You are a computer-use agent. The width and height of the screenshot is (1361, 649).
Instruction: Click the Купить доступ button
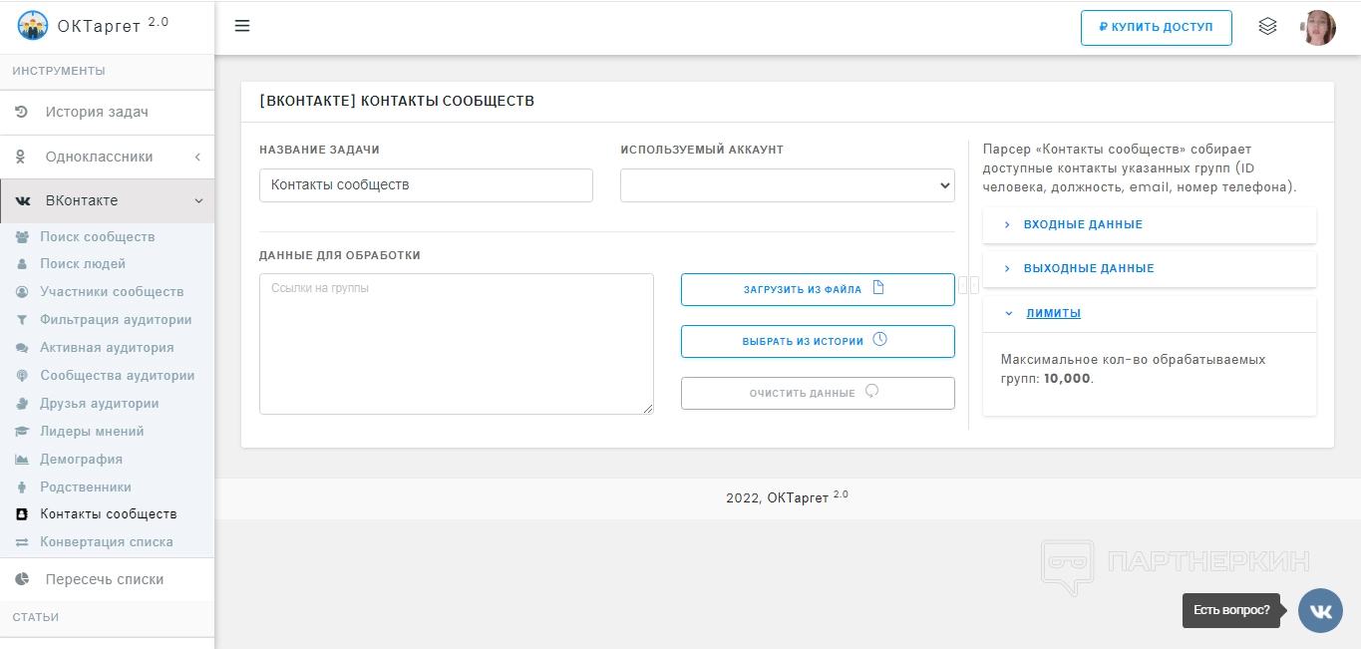point(1156,28)
